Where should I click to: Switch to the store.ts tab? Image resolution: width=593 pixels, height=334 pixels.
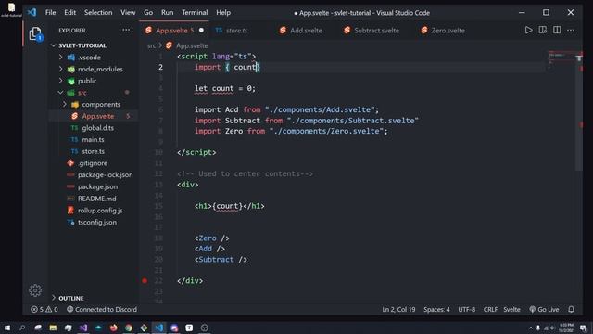(x=236, y=31)
